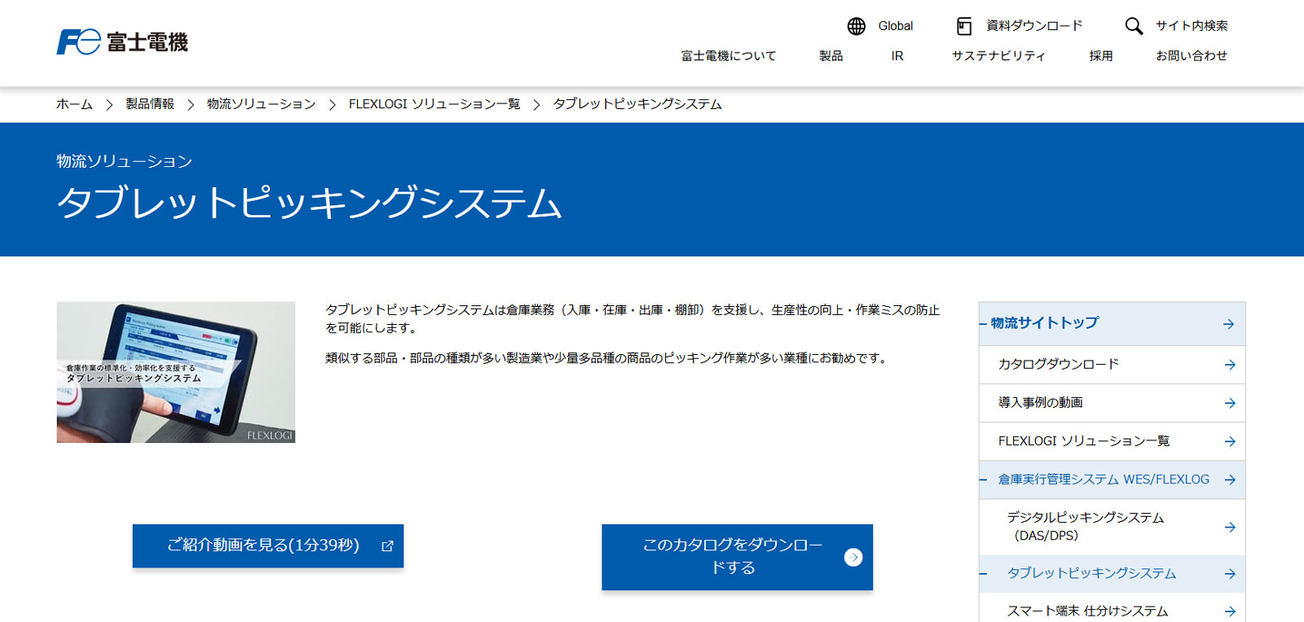Open サイト内検索 site search

[x=1192, y=26]
